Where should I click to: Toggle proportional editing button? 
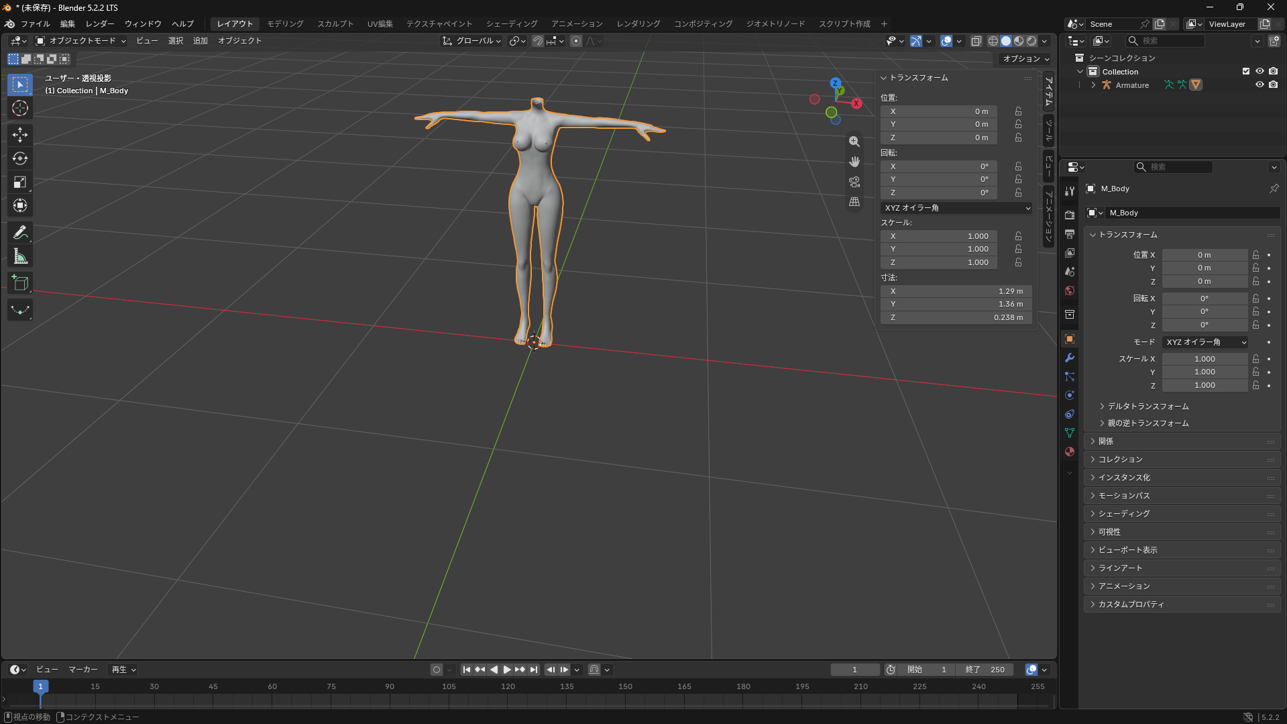tap(576, 41)
